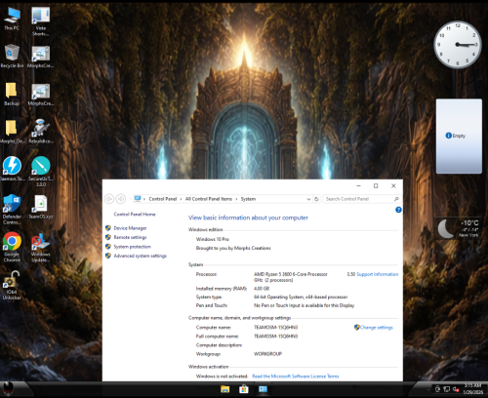Viewport: 488px width, 398px height.
Task: Launch the SecureUxT 3.0.0 shortcut
Action: click(41, 172)
